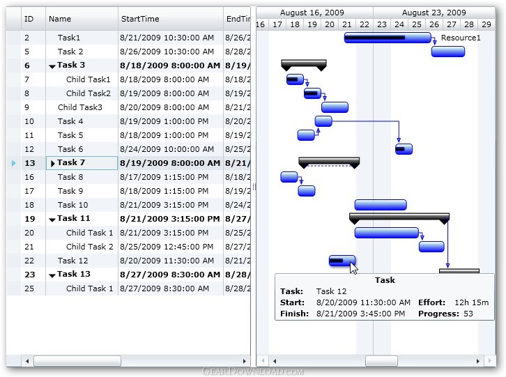This screenshot has width=506, height=377.
Task: Collapse the Task 11 group
Action: pos(52,220)
